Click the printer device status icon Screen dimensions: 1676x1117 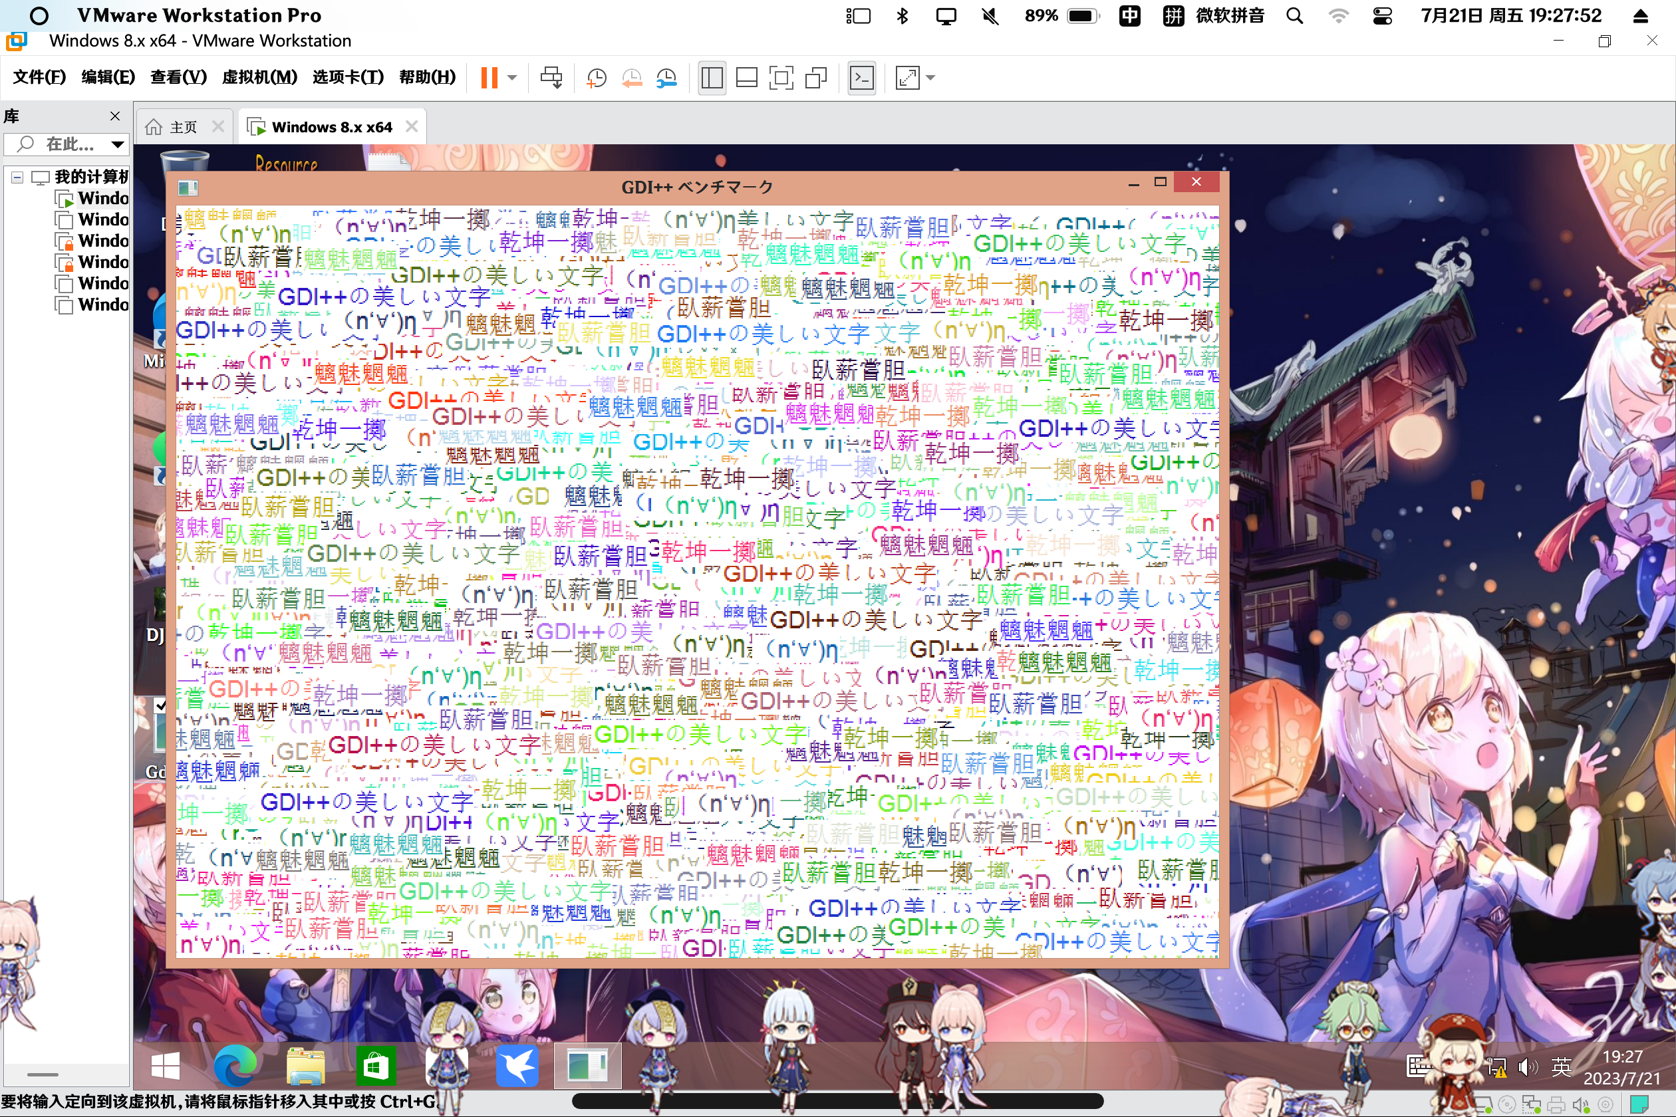(1556, 1104)
